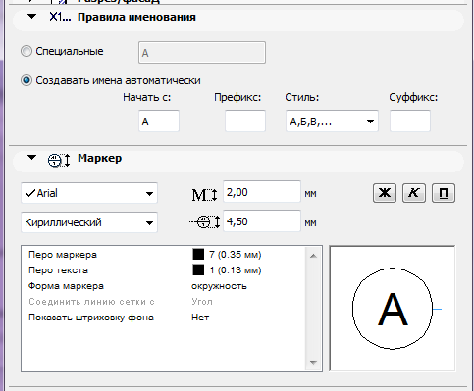474x391 pixels.
Task: Click the Начать с input field
Action: tap(159, 122)
